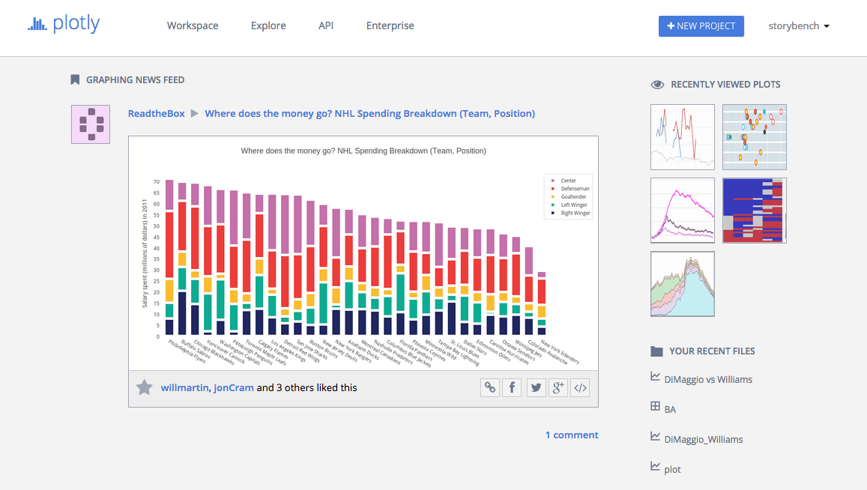Open the embed code for the plot
This screenshot has height=490, width=867.
[x=580, y=387]
